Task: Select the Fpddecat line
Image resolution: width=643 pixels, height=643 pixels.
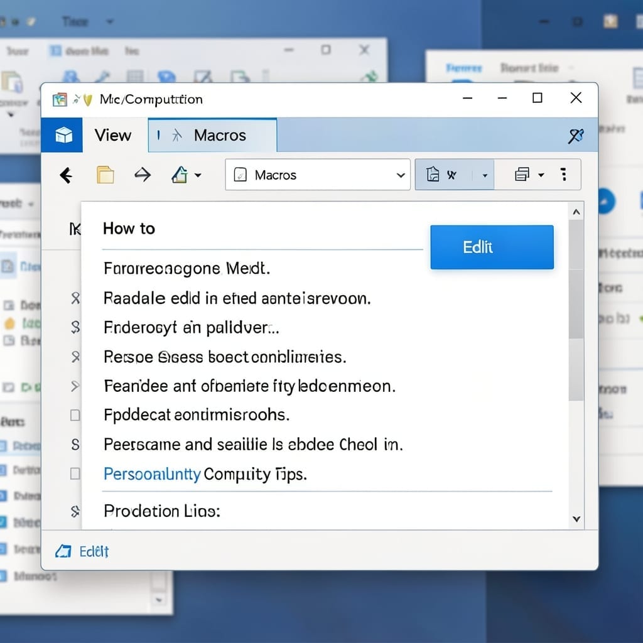Action: [x=197, y=415]
